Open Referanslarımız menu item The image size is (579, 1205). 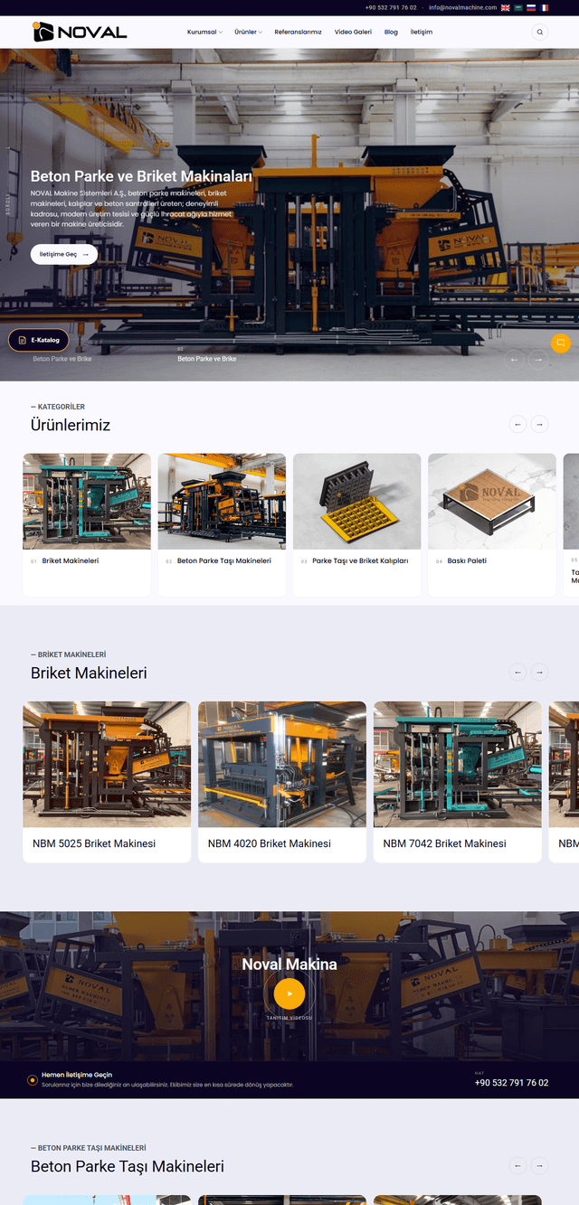pyautogui.click(x=299, y=32)
